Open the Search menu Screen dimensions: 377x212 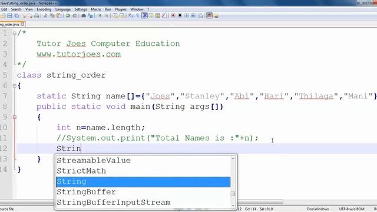[16, 9]
